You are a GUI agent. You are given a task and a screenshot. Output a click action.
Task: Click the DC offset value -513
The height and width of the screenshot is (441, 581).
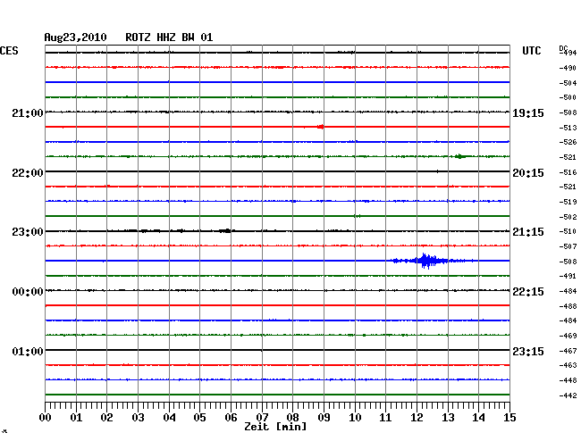click(x=568, y=128)
